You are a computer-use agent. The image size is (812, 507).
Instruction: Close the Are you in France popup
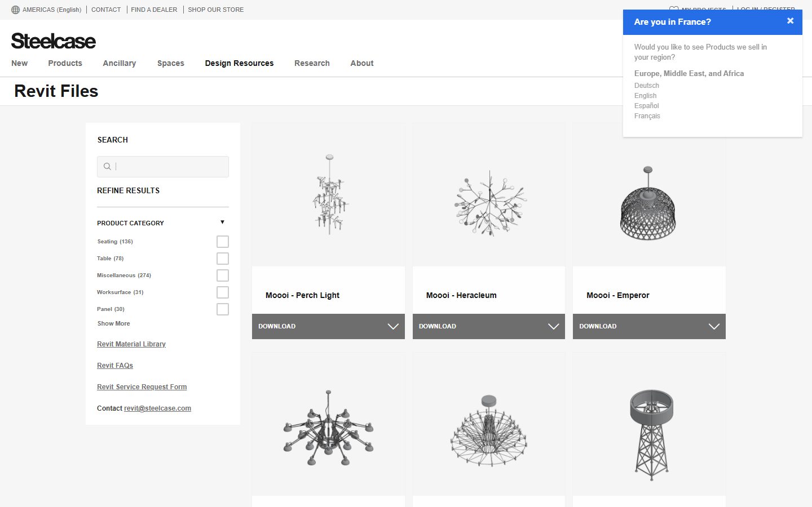(x=790, y=21)
